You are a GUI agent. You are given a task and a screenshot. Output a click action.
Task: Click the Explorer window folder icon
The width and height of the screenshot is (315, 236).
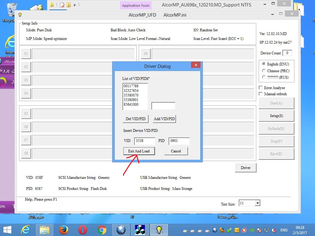[x=52, y=5]
